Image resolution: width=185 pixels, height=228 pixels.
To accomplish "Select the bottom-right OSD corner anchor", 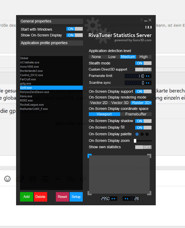I will point(149,193).
